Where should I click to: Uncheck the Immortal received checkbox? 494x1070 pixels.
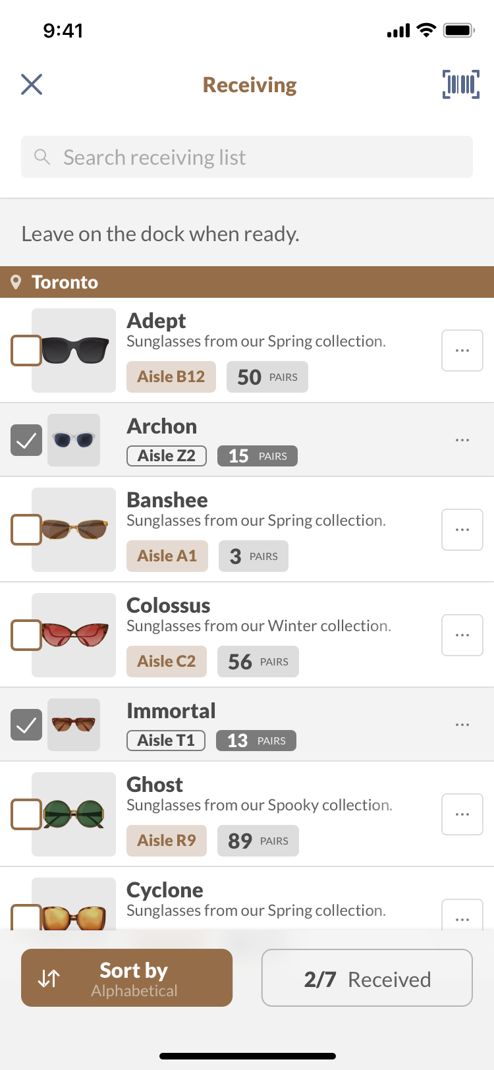[x=26, y=725]
